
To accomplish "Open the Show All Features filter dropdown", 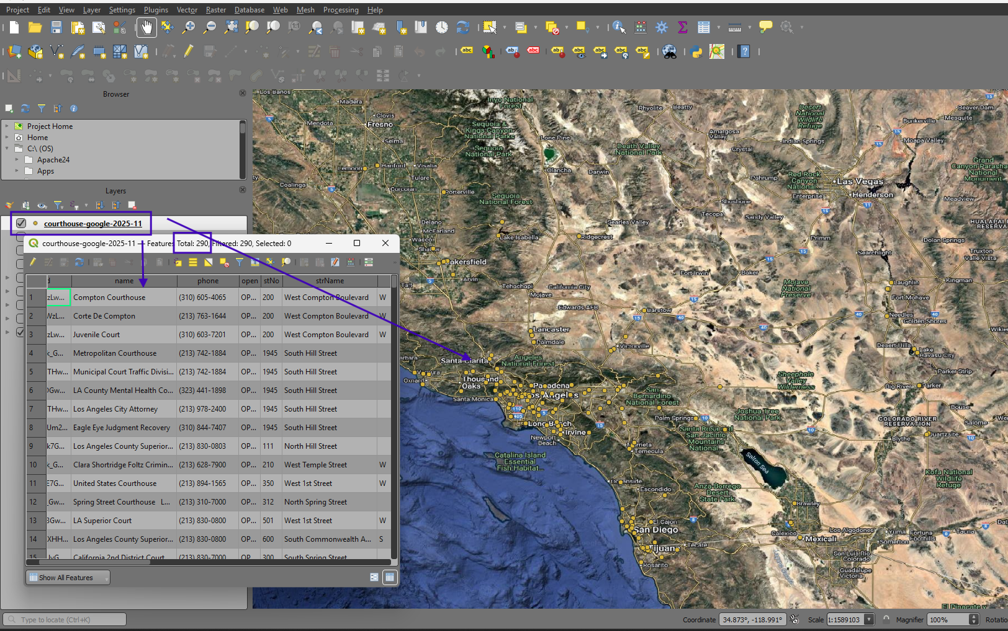I will 67,578.
